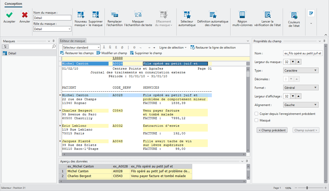Click the Nom du masque text field
The height and width of the screenshot is (191, 329).
52,18
